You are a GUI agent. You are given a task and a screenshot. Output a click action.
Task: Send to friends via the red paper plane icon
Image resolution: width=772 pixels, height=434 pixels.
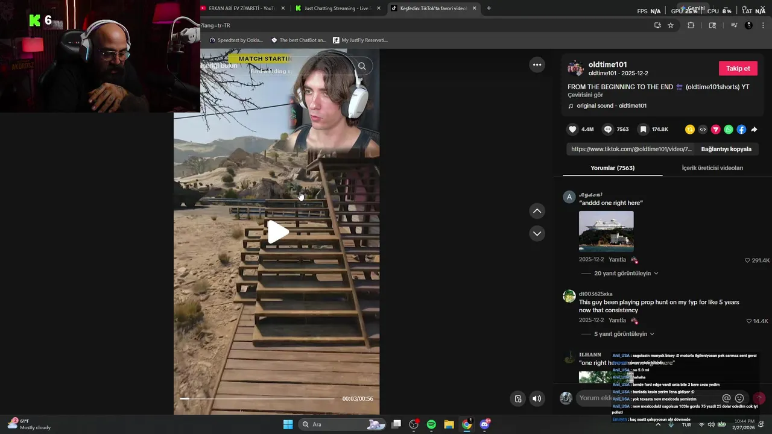point(716,130)
